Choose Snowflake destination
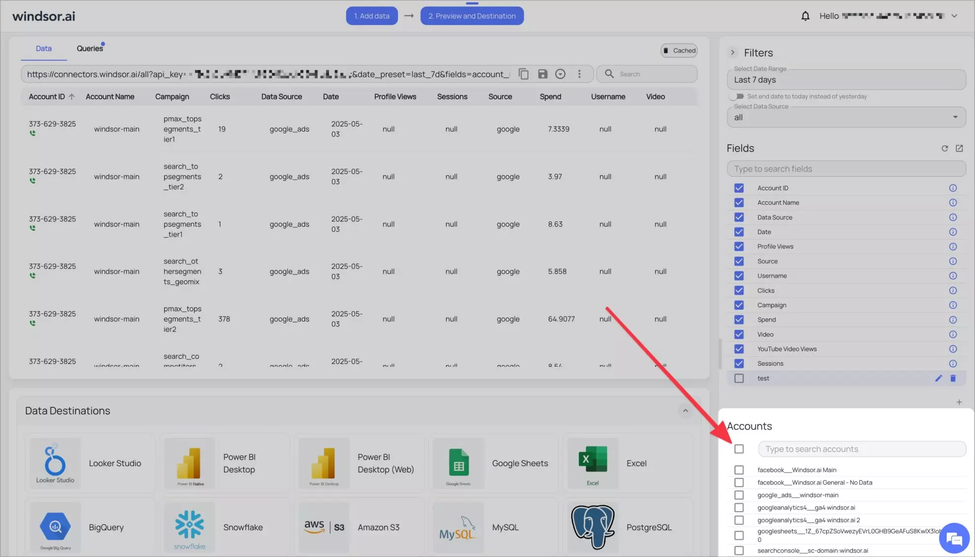975x557 pixels. [225, 527]
